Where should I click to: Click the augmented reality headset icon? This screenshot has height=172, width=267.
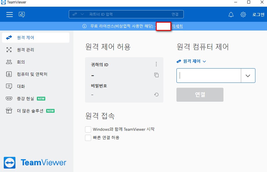point(9,98)
